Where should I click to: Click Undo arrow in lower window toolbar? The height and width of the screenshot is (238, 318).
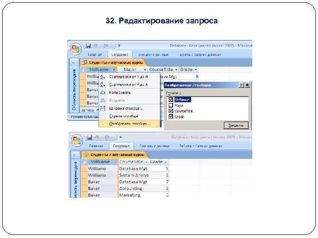pos(97,138)
